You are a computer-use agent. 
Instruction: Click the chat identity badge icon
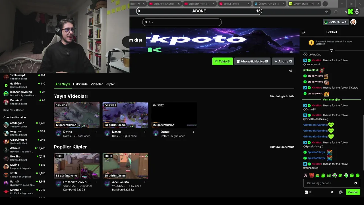pos(341,192)
